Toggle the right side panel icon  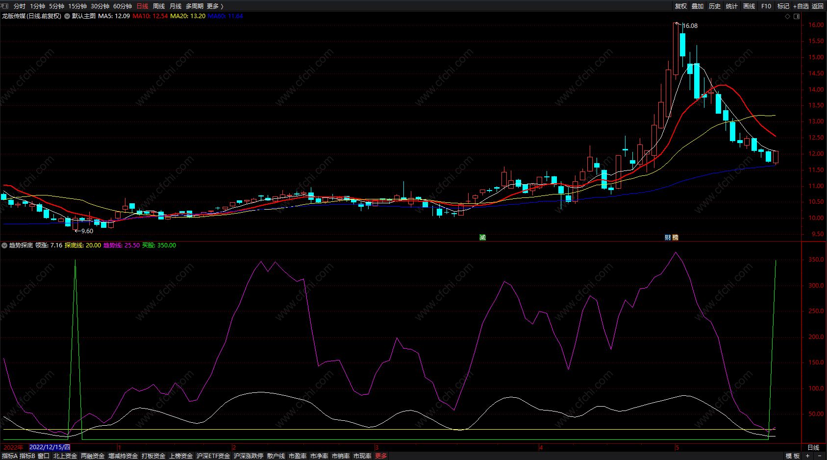tap(797, 16)
